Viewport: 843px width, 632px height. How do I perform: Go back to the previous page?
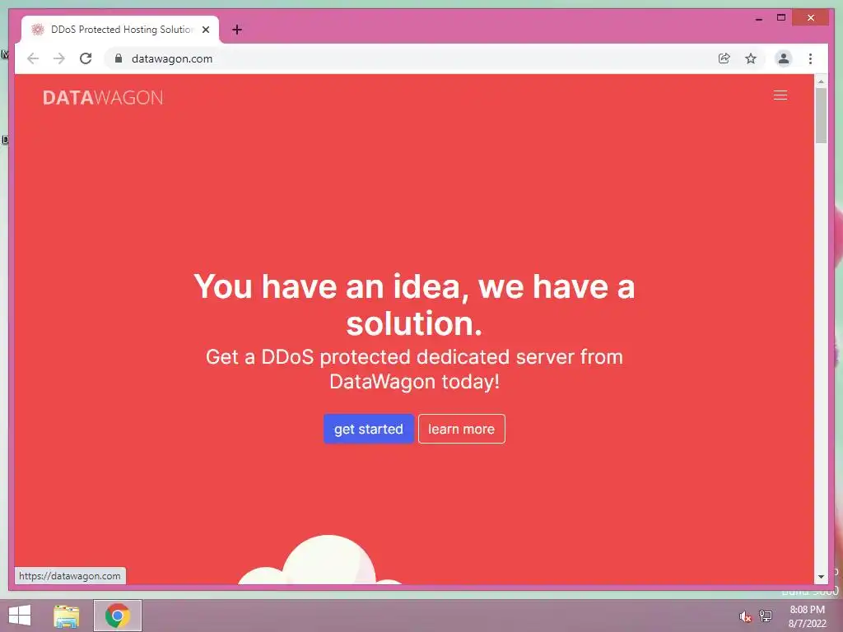click(33, 58)
